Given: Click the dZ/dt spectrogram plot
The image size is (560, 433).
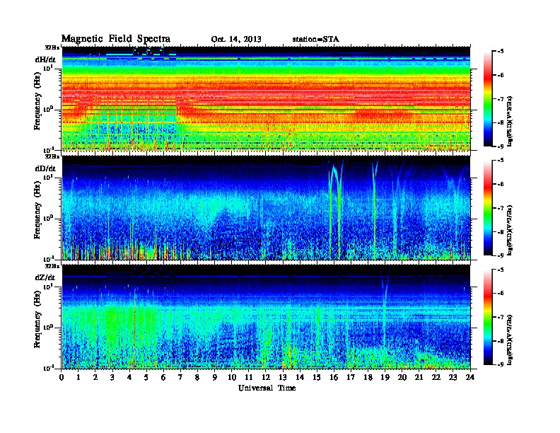Looking at the screenshot, I should point(266,317).
